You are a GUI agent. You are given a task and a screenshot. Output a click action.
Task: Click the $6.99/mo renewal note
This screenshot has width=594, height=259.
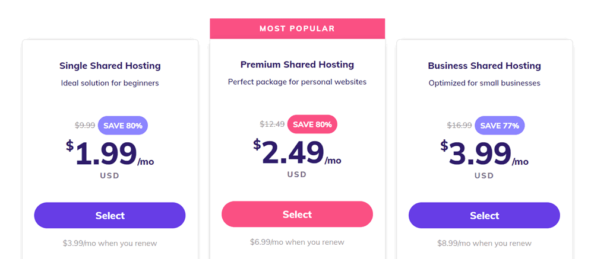298,242
